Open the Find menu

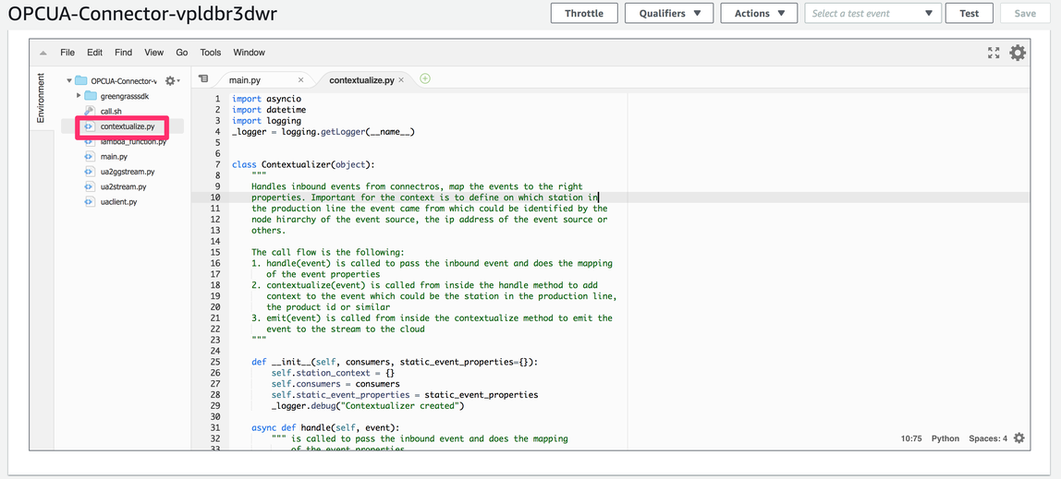(123, 53)
